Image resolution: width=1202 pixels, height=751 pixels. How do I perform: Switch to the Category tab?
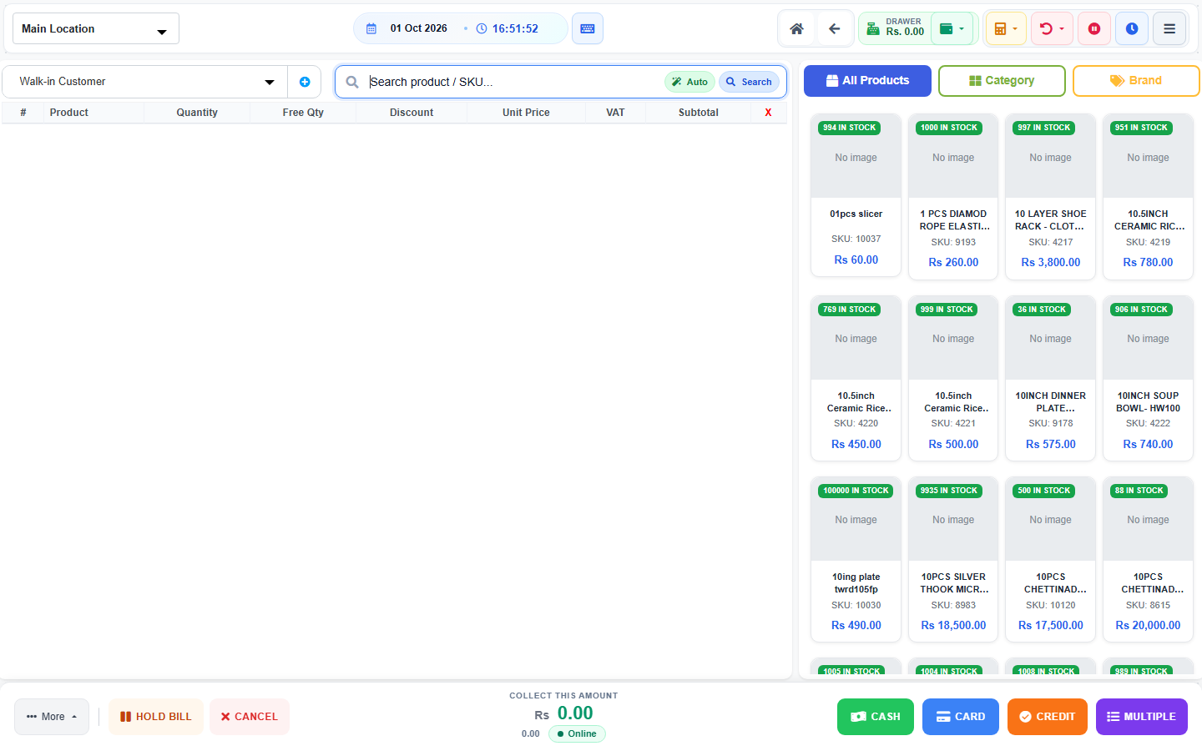point(1002,81)
